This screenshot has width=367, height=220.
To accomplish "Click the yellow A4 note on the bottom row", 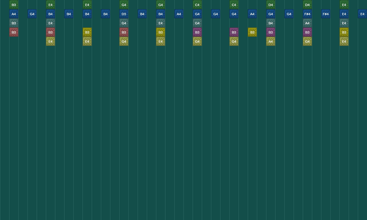I will pos(271,41).
